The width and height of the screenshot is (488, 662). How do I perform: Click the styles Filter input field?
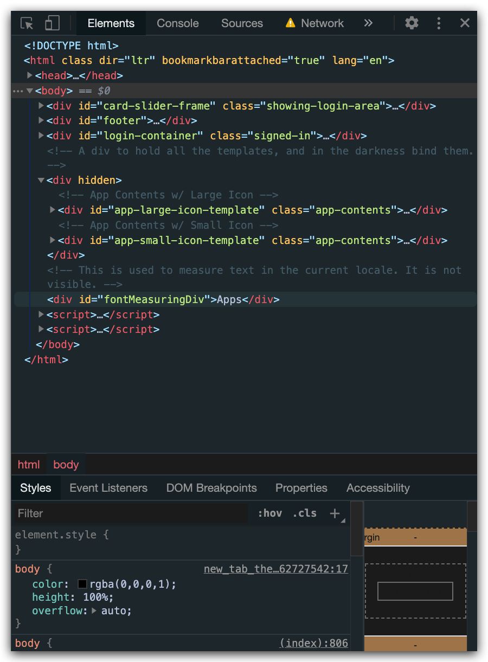pyautogui.click(x=130, y=513)
